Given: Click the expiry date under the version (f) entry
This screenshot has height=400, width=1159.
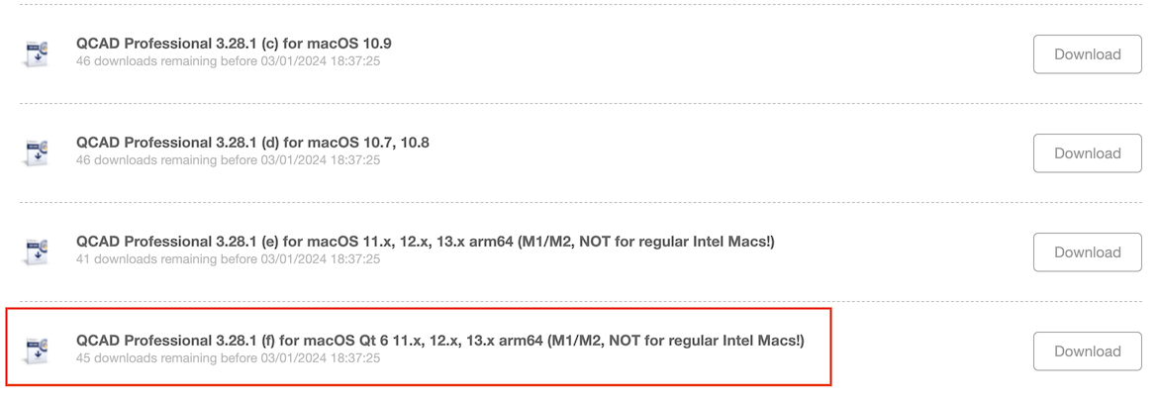Looking at the screenshot, I should (321, 358).
